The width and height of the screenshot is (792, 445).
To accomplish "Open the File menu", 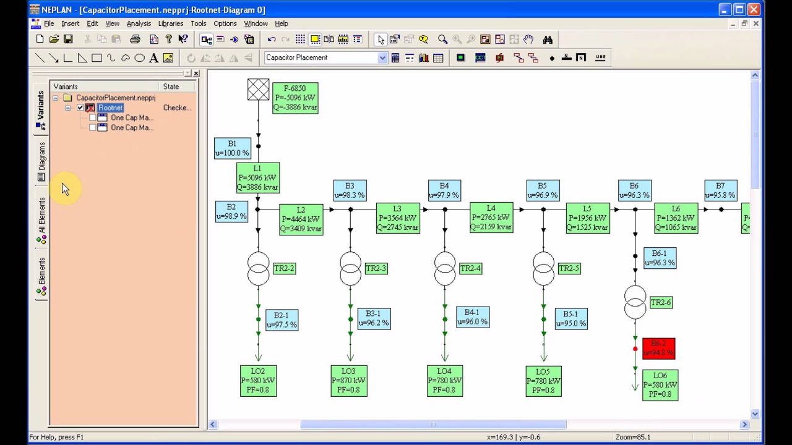I will (49, 23).
